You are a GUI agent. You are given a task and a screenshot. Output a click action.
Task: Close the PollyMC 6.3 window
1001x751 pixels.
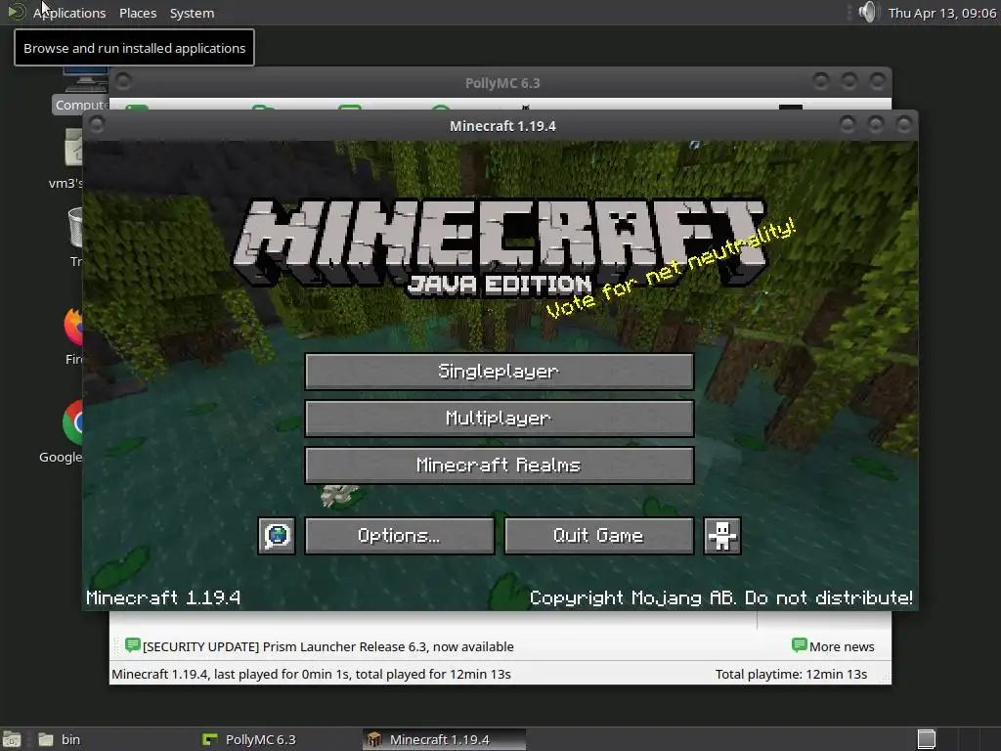pyautogui.click(x=877, y=80)
